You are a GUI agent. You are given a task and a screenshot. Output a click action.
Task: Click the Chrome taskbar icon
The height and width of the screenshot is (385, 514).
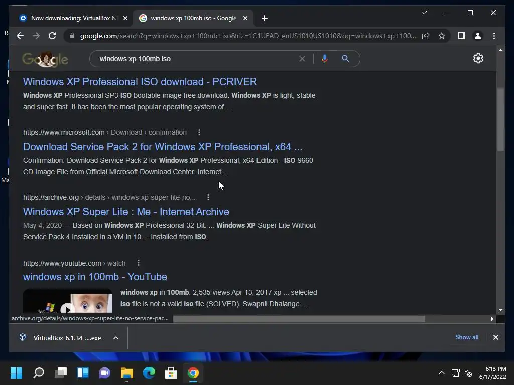(193, 373)
